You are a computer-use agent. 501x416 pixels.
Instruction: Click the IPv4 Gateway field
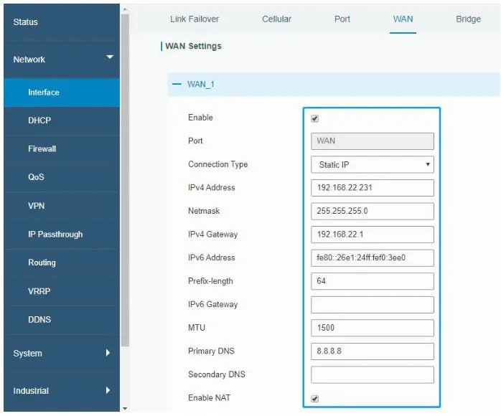click(x=373, y=235)
